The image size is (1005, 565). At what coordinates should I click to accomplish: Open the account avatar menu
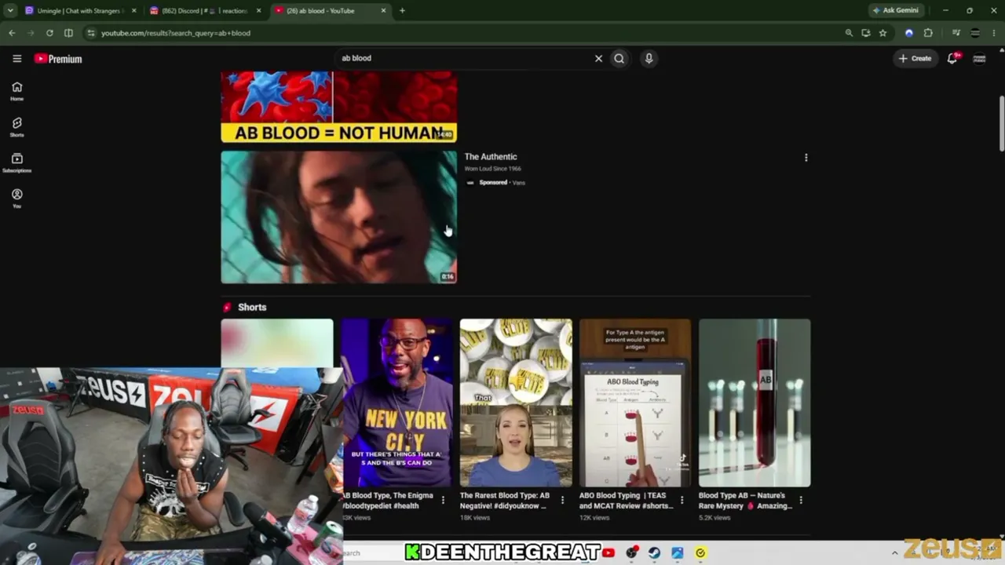pyautogui.click(x=979, y=58)
